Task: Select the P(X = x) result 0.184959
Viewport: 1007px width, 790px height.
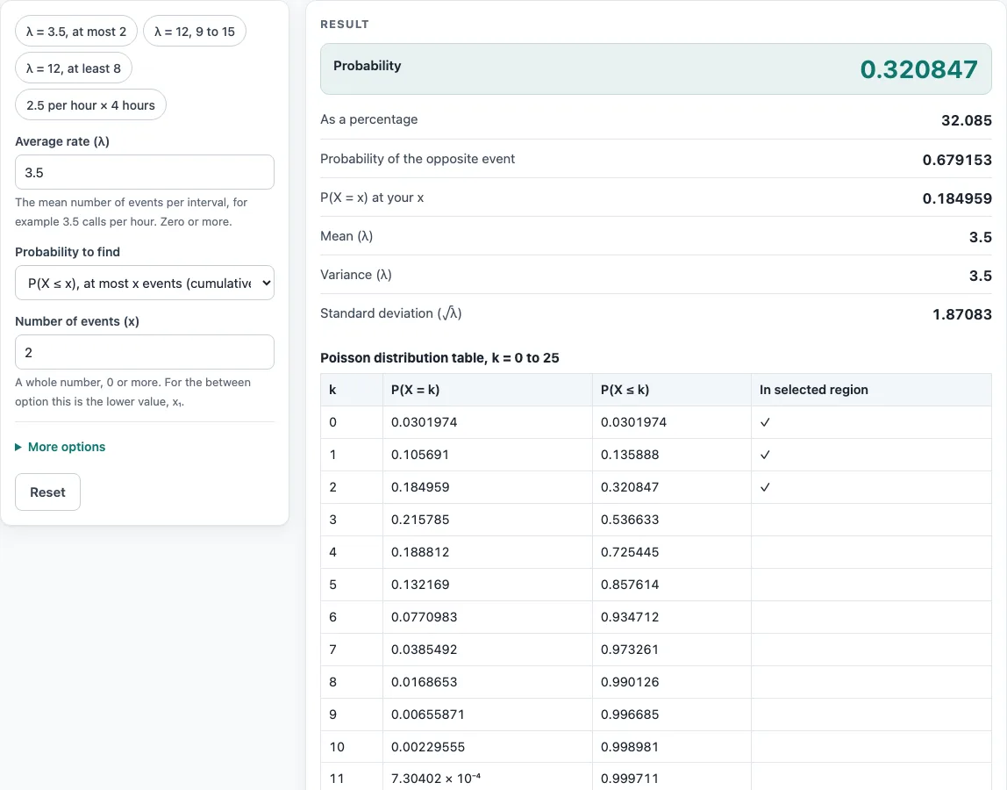Action: (x=957, y=198)
